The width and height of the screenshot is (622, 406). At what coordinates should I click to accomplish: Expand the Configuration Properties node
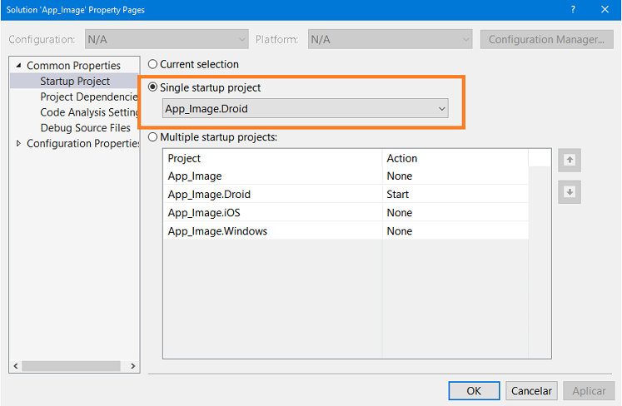pos(18,143)
